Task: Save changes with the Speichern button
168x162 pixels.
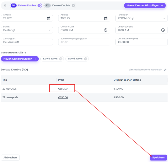Action: [158, 158]
